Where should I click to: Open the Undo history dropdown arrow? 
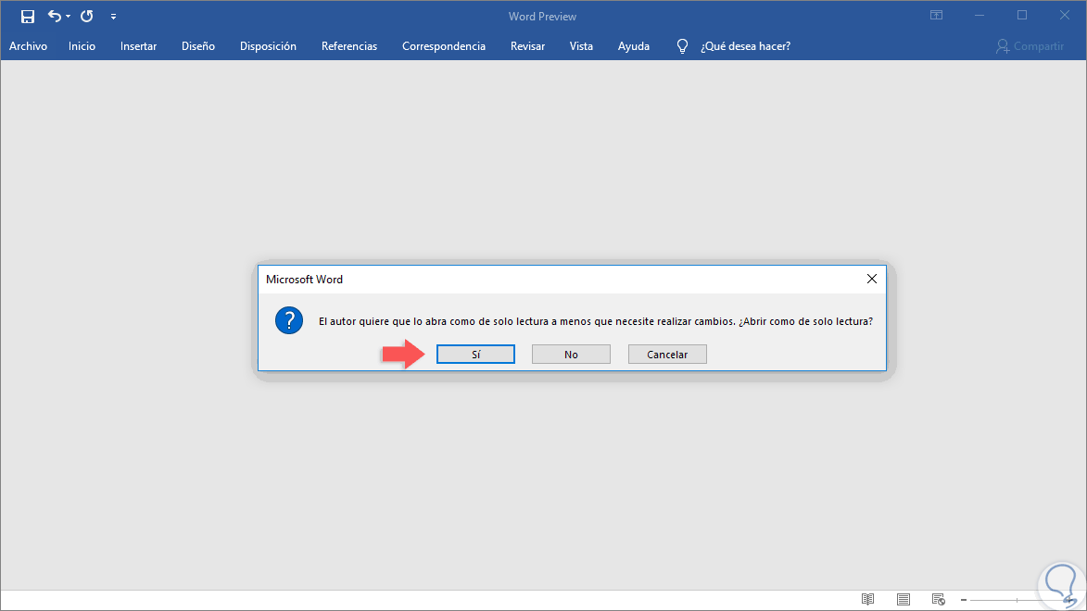coord(68,16)
